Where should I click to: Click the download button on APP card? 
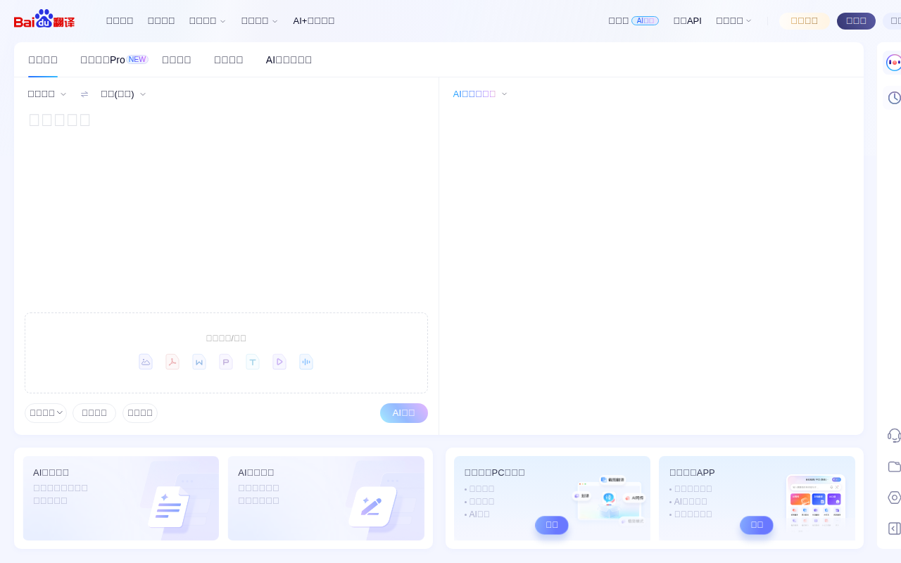tap(757, 525)
